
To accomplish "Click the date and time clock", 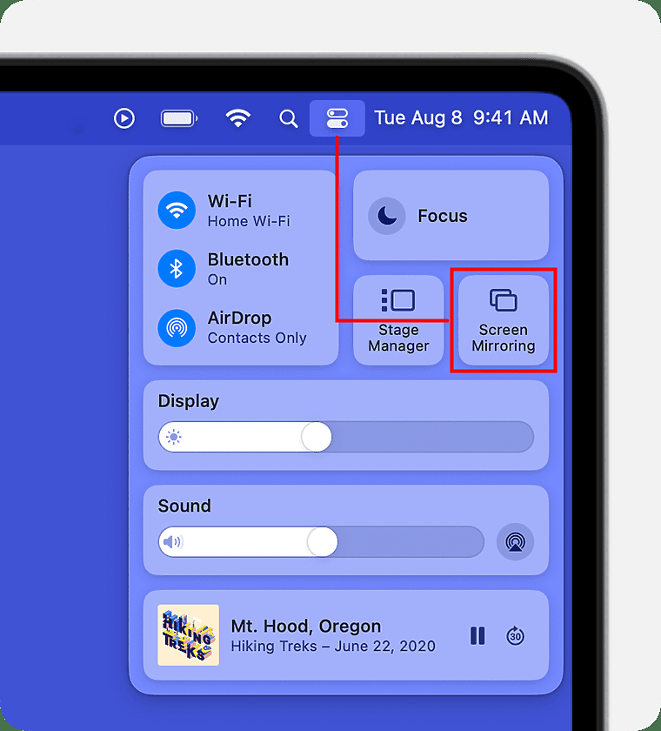I will (461, 118).
